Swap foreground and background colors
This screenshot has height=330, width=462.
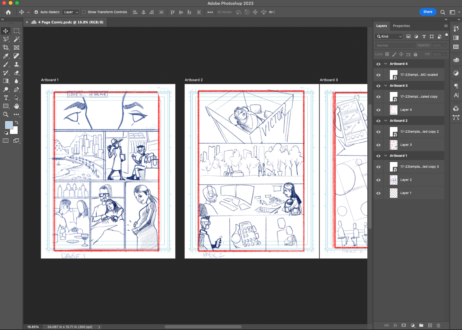tap(17, 122)
